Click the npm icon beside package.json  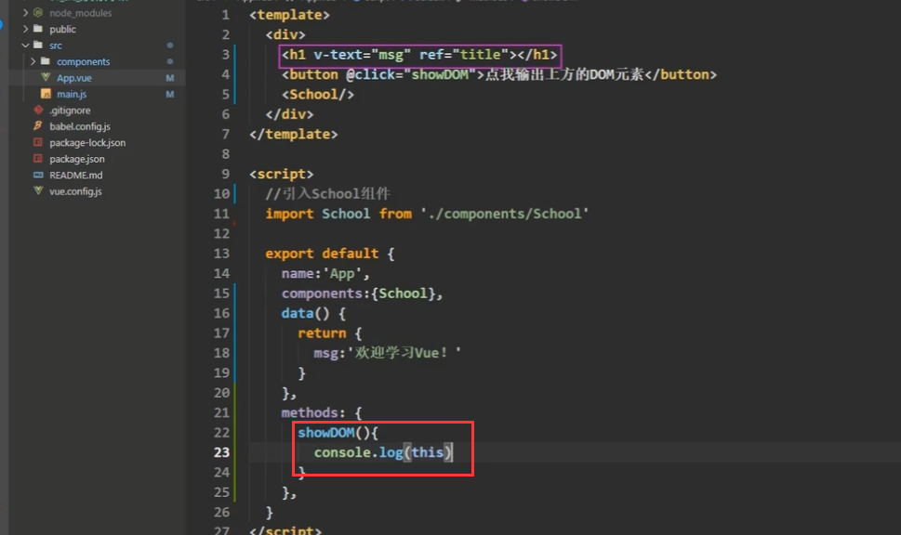tap(38, 159)
